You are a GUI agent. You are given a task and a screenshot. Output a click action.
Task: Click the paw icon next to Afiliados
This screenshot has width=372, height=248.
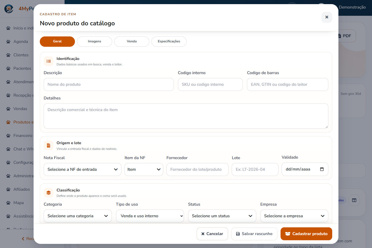tap(8, 189)
